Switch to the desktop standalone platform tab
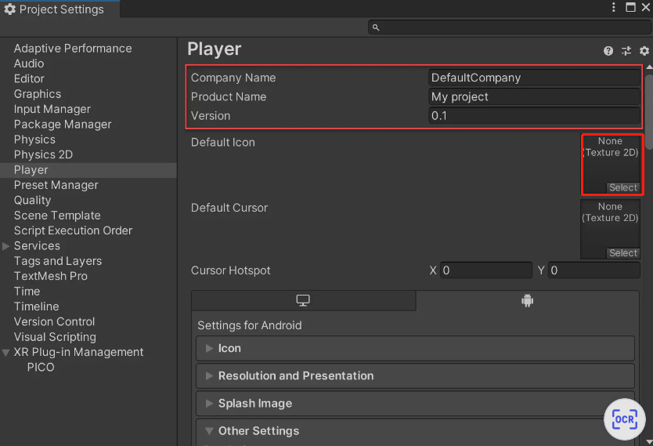 [x=303, y=301]
